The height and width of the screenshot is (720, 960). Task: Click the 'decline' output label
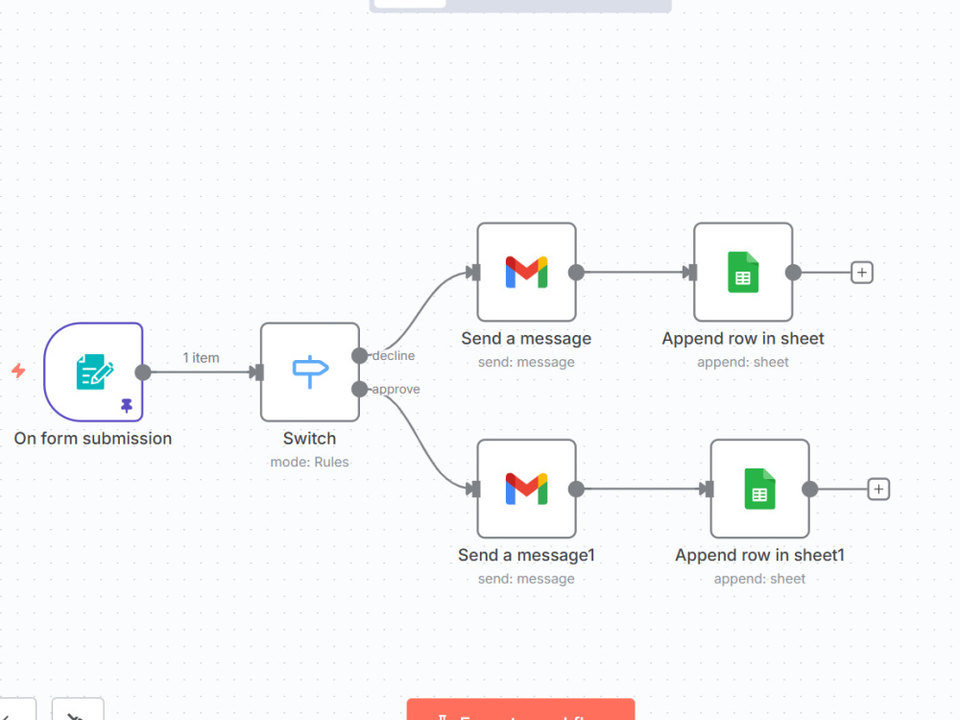(x=394, y=356)
